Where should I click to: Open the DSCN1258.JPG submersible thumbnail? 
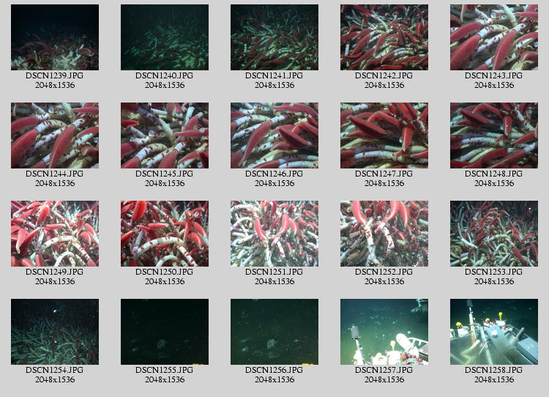pyautogui.click(x=494, y=332)
